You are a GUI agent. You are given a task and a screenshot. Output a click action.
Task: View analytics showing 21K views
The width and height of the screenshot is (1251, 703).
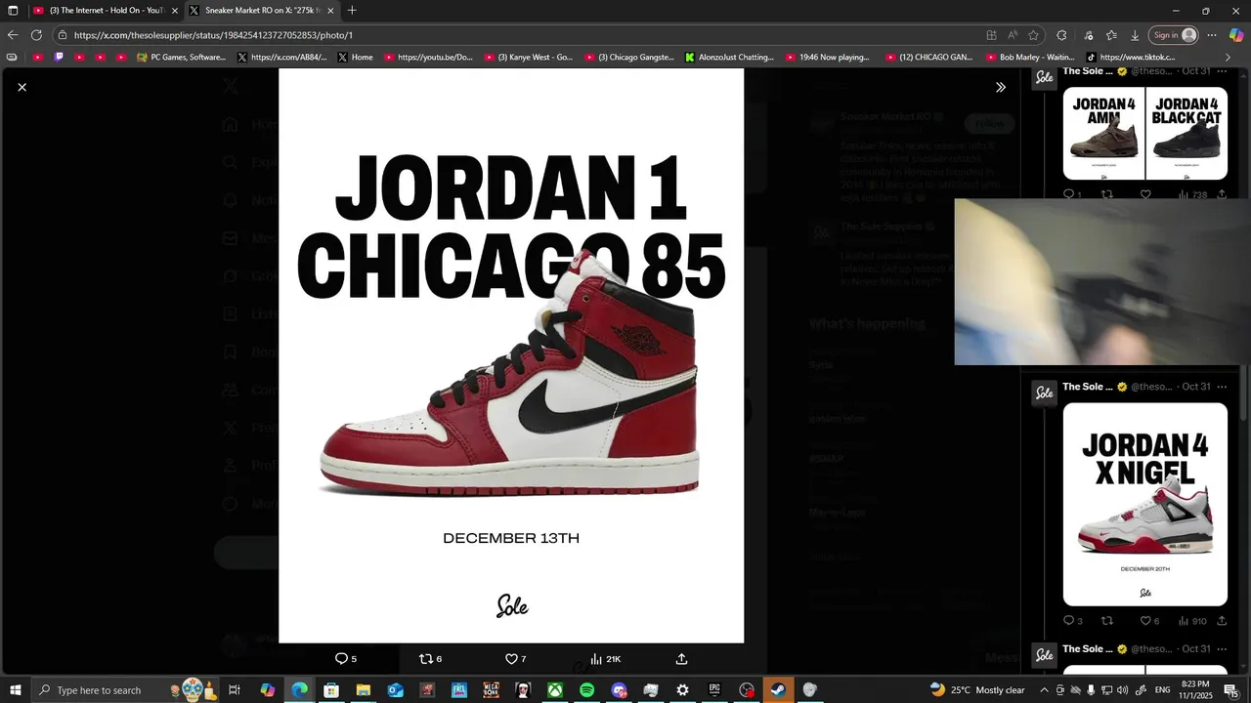point(605,659)
